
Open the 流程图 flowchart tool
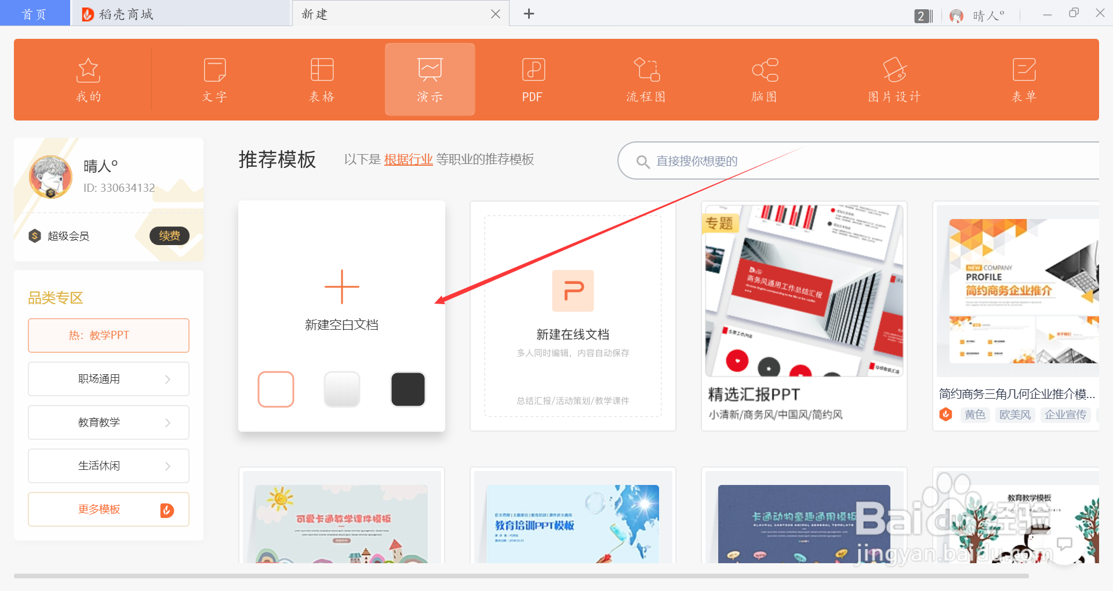coord(645,79)
